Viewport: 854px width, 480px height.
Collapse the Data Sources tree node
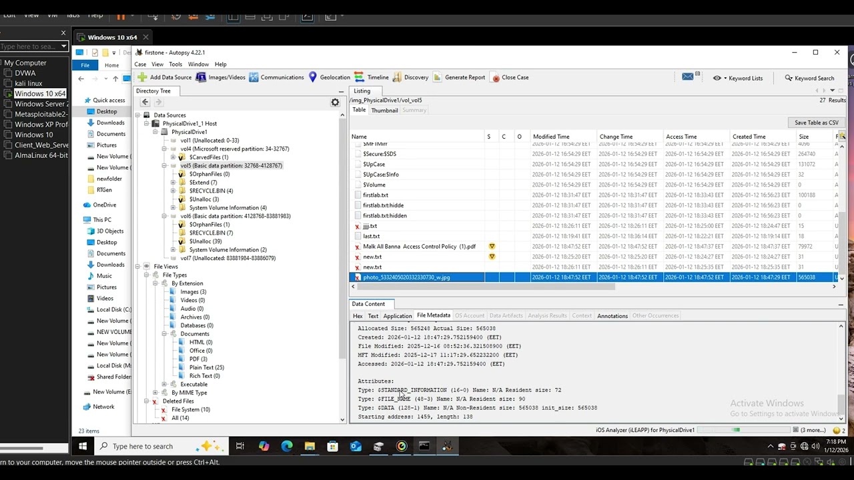(137, 115)
